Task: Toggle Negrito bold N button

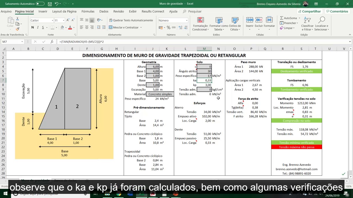Action: coord(33,28)
